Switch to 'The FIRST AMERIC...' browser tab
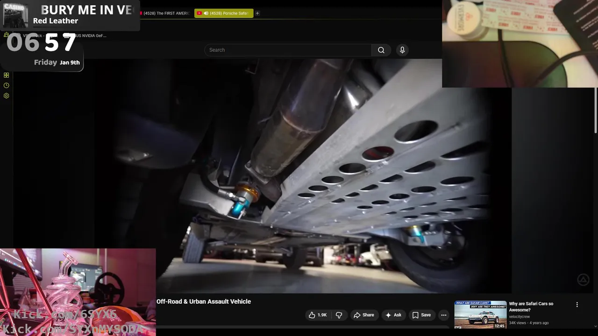Viewport: 598px width, 336px height. (x=165, y=13)
